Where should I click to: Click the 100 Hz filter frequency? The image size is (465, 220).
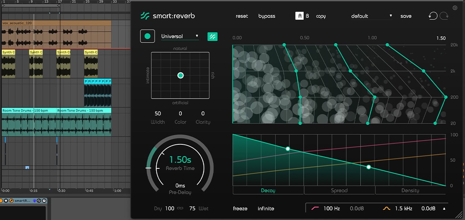pyautogui.click(x=332, y=208)
